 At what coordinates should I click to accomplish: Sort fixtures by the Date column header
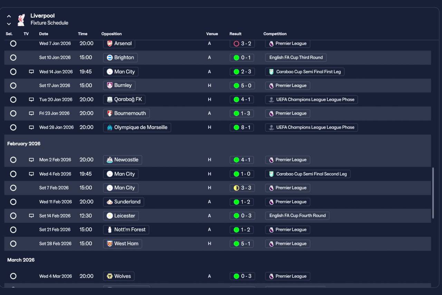tap(44, 34)
